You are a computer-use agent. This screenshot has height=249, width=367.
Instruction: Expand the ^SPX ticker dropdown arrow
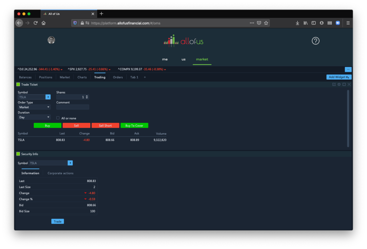110,70
